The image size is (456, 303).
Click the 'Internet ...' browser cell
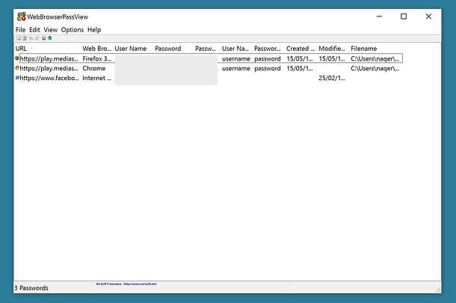(96, 78)
